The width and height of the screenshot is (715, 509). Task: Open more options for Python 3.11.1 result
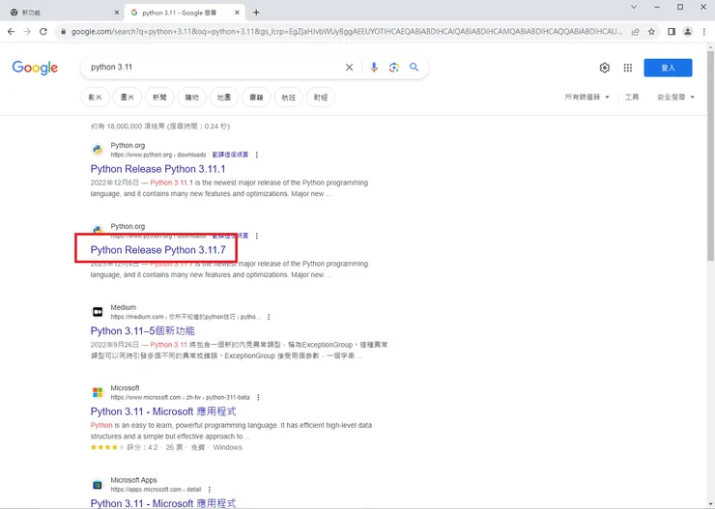[257, 155]
